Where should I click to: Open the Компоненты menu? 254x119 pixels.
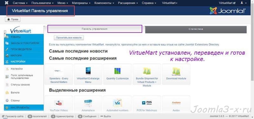pos(104,3)
